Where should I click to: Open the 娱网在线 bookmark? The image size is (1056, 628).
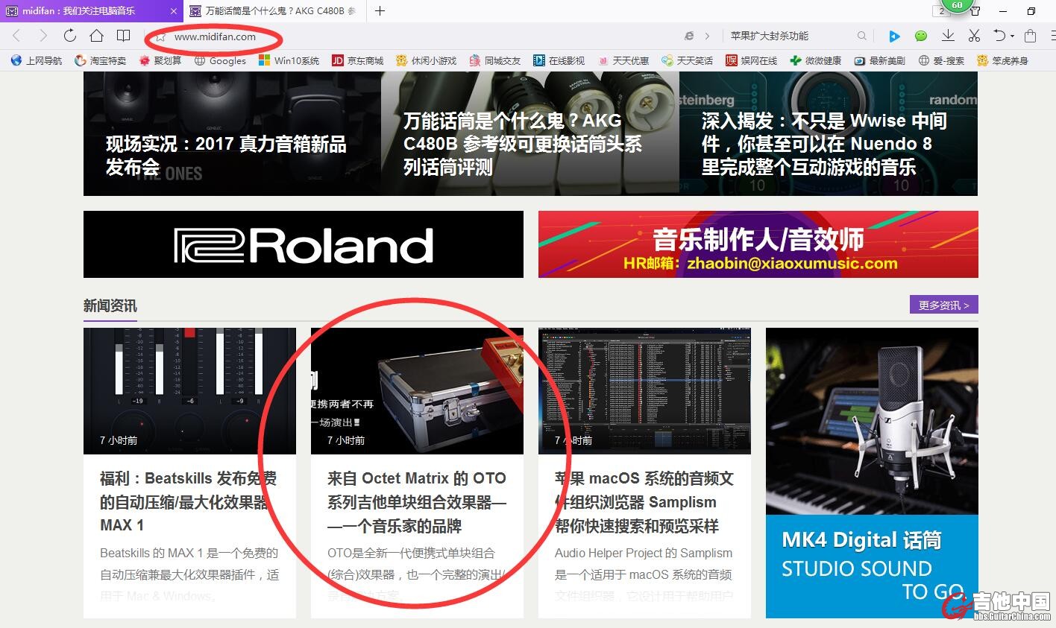pos(751,60)
